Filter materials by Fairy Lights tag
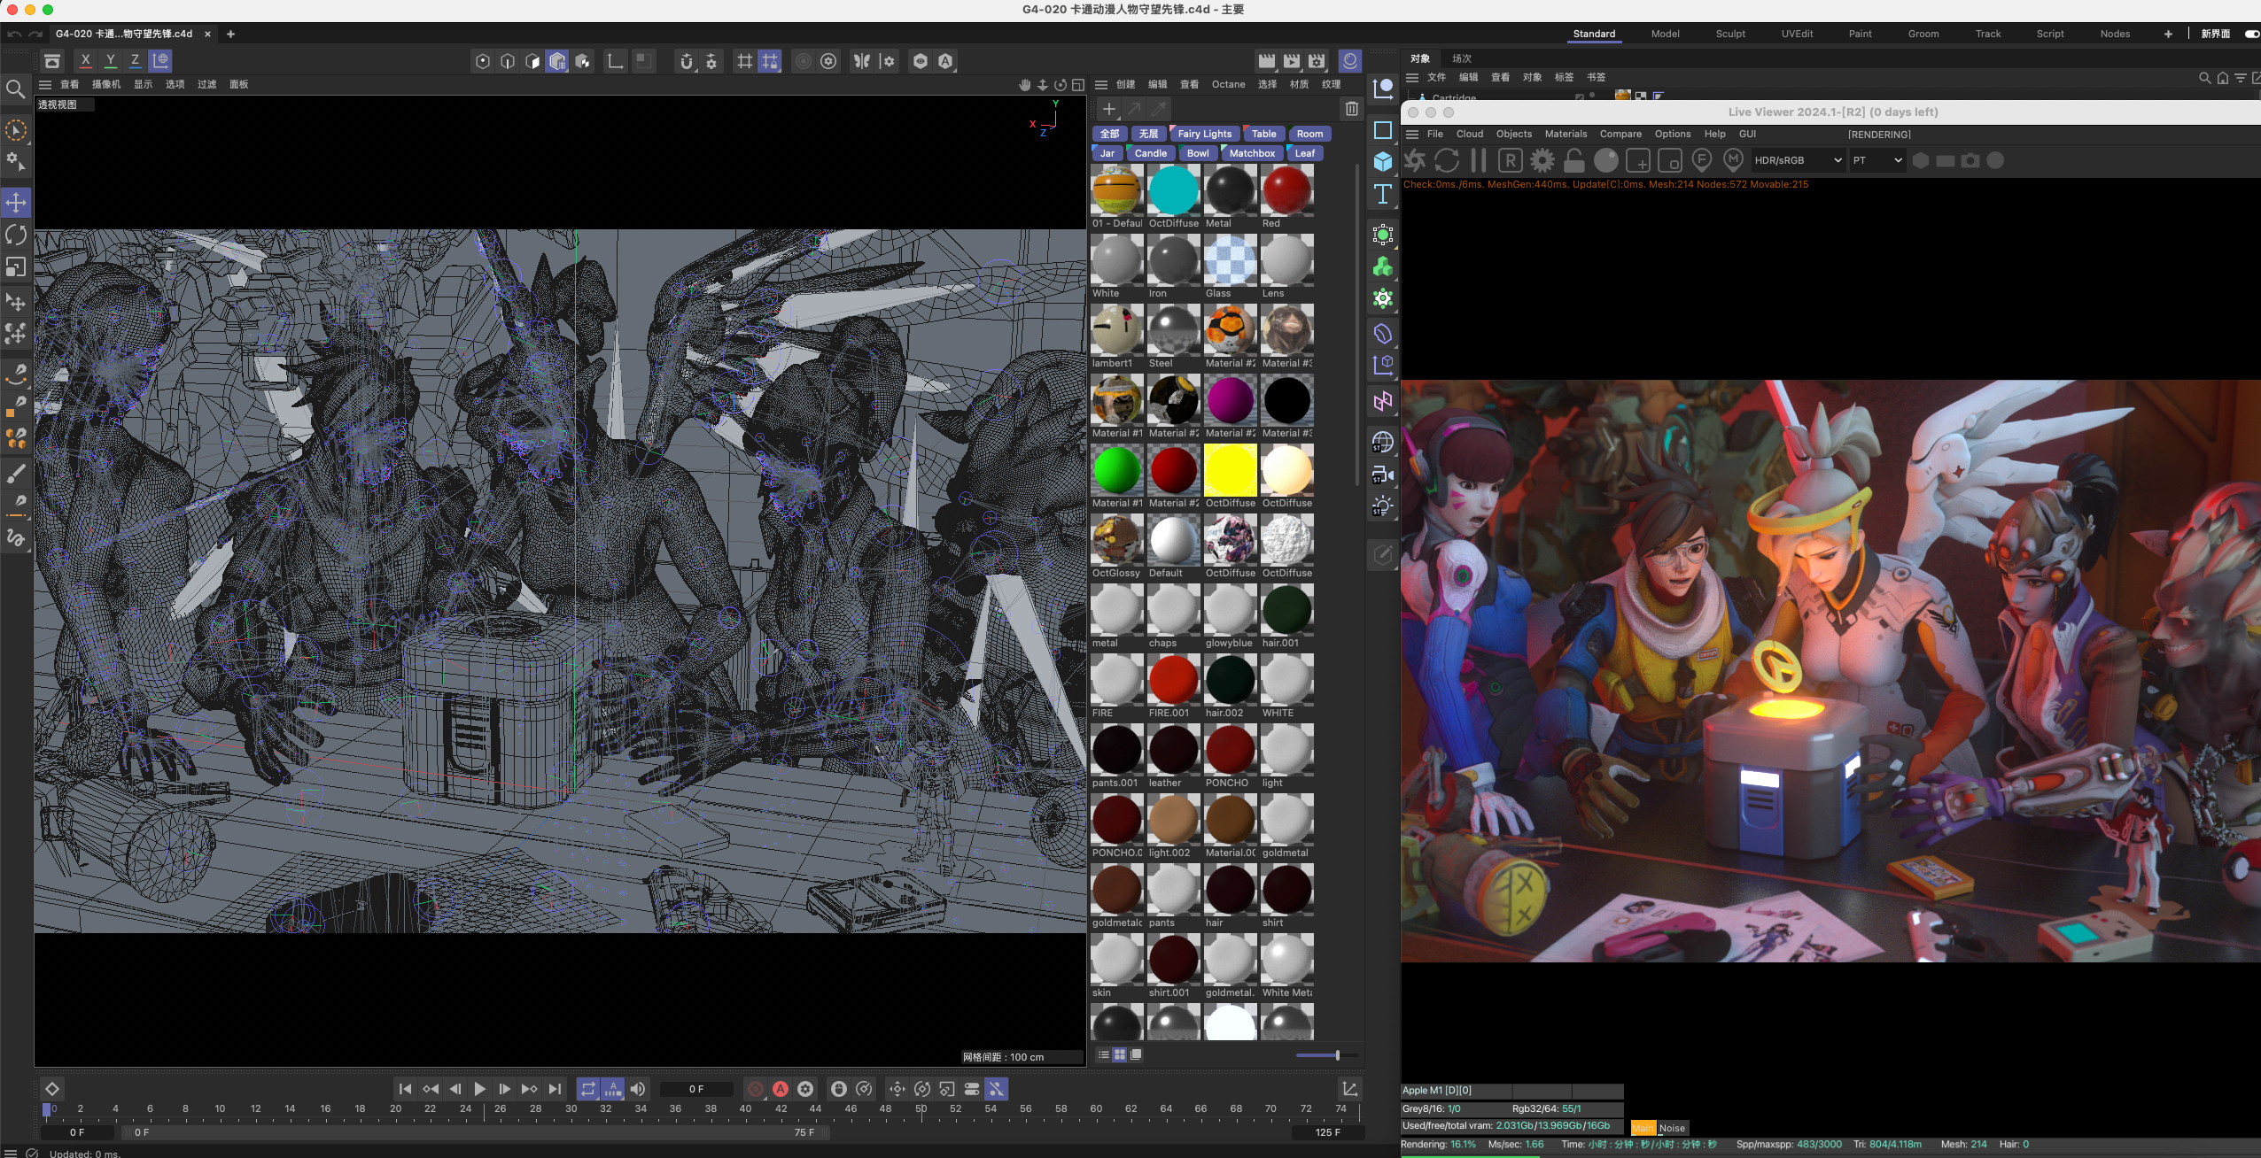Screen dimensions: 2261x1158 tap(1204, 134)
